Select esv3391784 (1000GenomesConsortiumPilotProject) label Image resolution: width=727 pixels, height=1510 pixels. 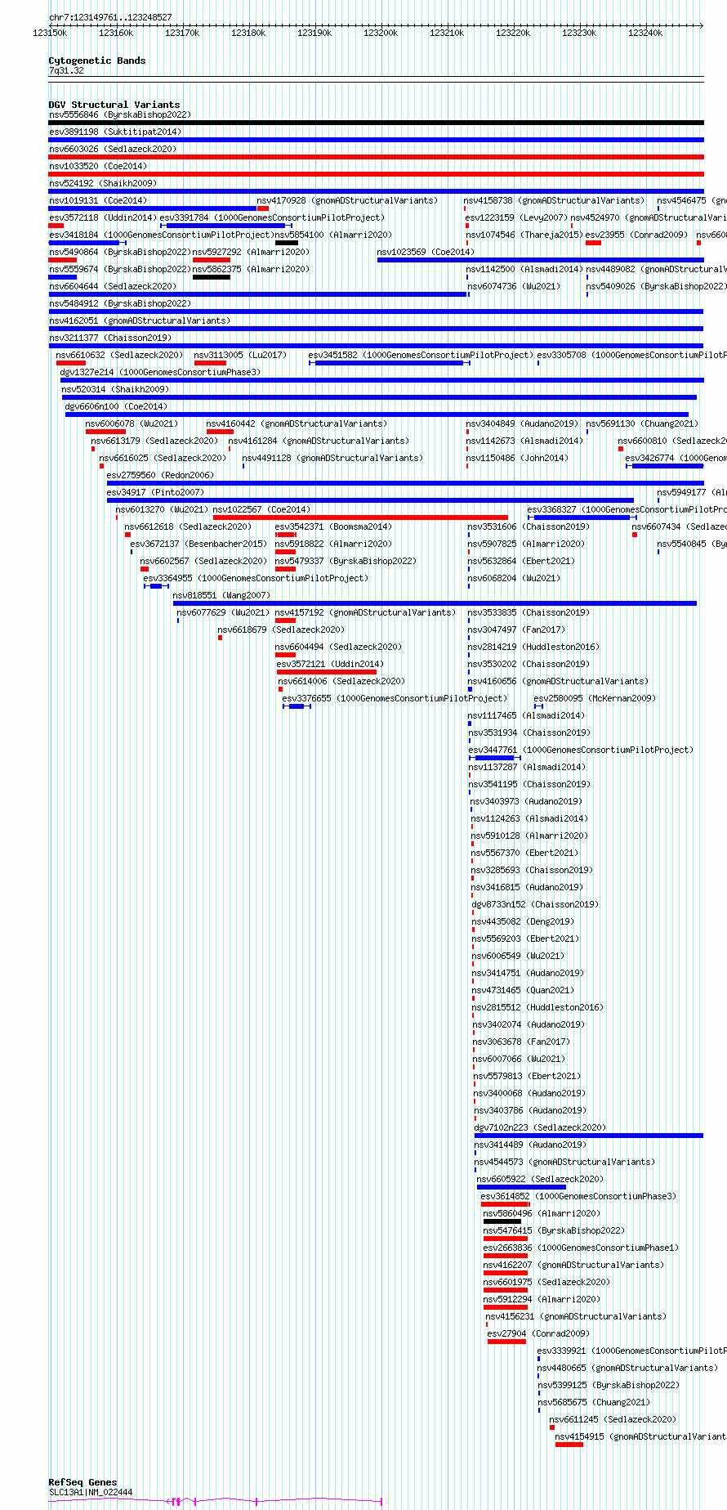pyautogui.click(x=272, y=218)
